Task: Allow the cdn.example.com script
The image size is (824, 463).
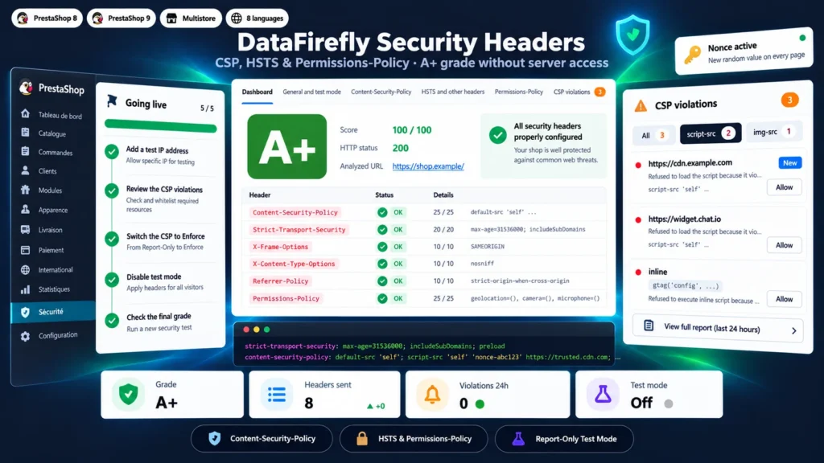Action: (x=784, y=187)
